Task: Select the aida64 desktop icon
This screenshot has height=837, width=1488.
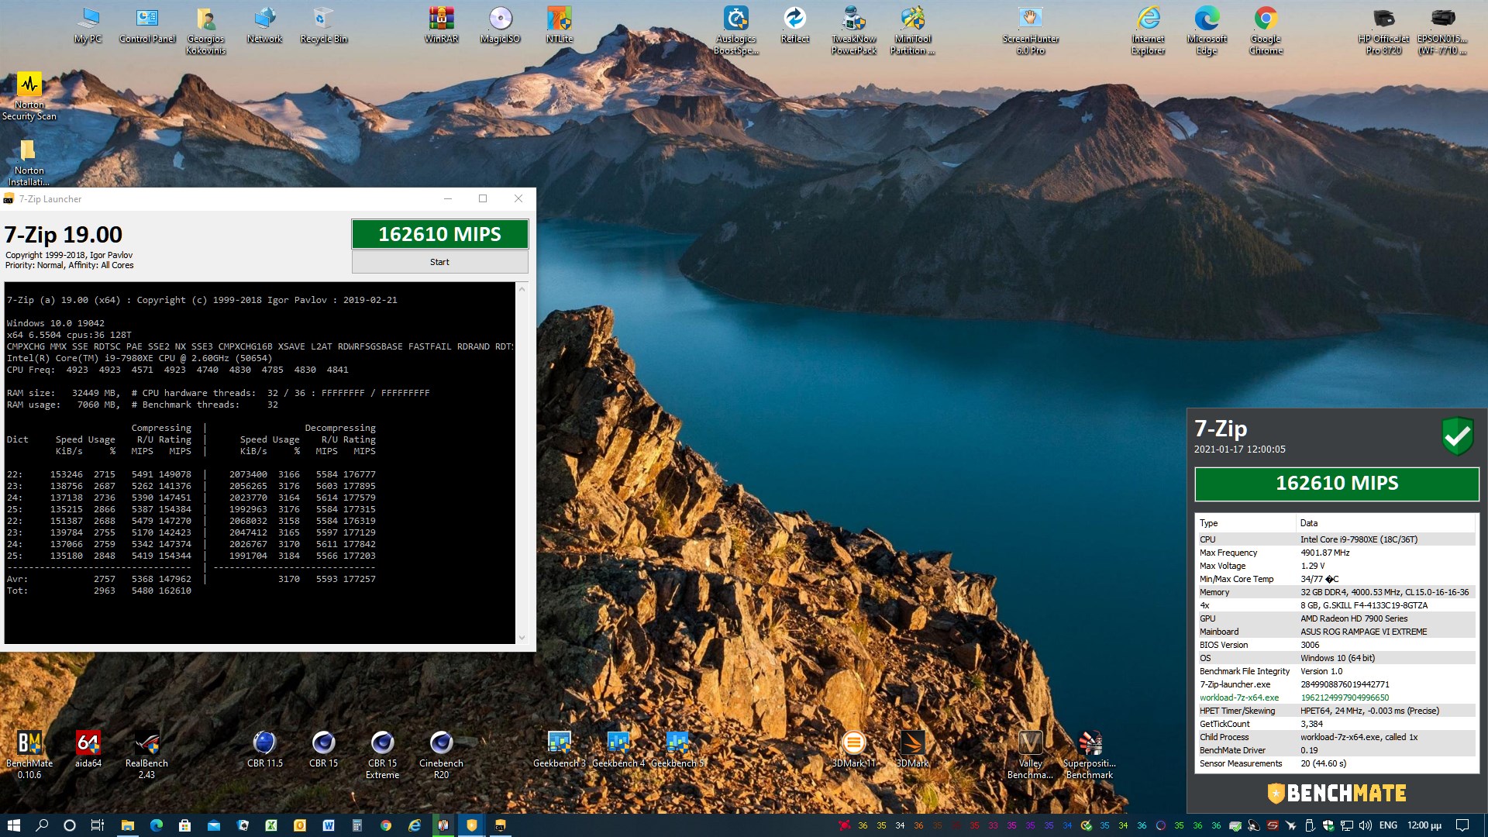Action: click(x=88, y=749)
